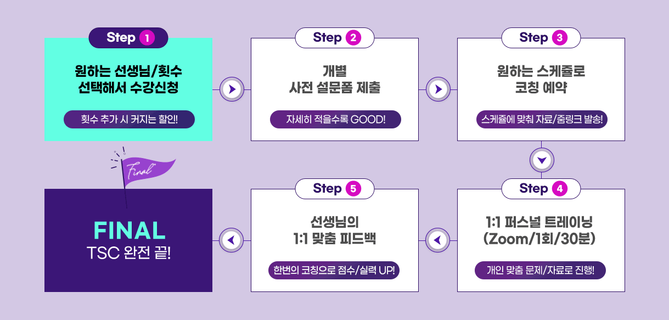The height and width of the screenshot is (320, 669).
Task: Click the pink number 3 circle
Action: pyautogui.click(x=560, y=38)
